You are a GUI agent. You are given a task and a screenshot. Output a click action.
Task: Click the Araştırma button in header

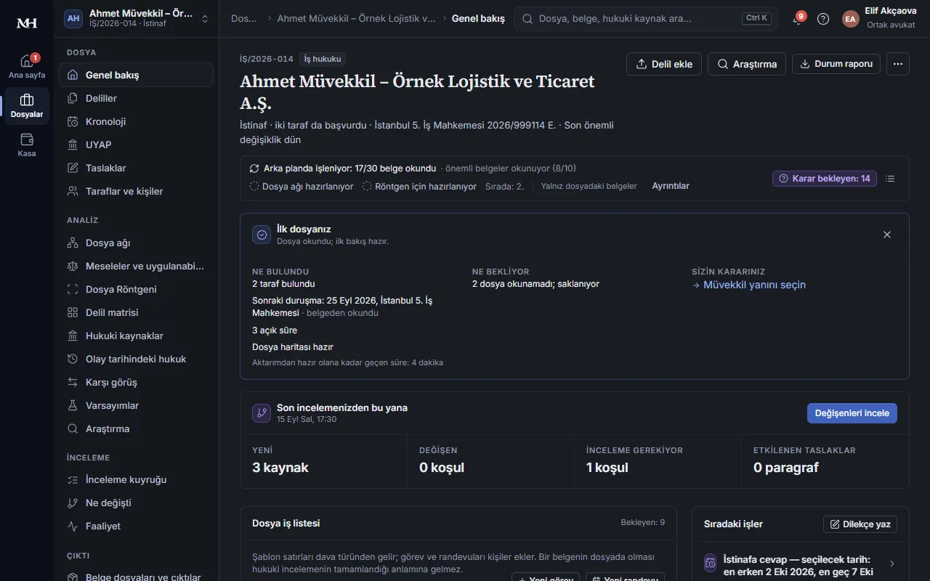[x=747, y=64]
